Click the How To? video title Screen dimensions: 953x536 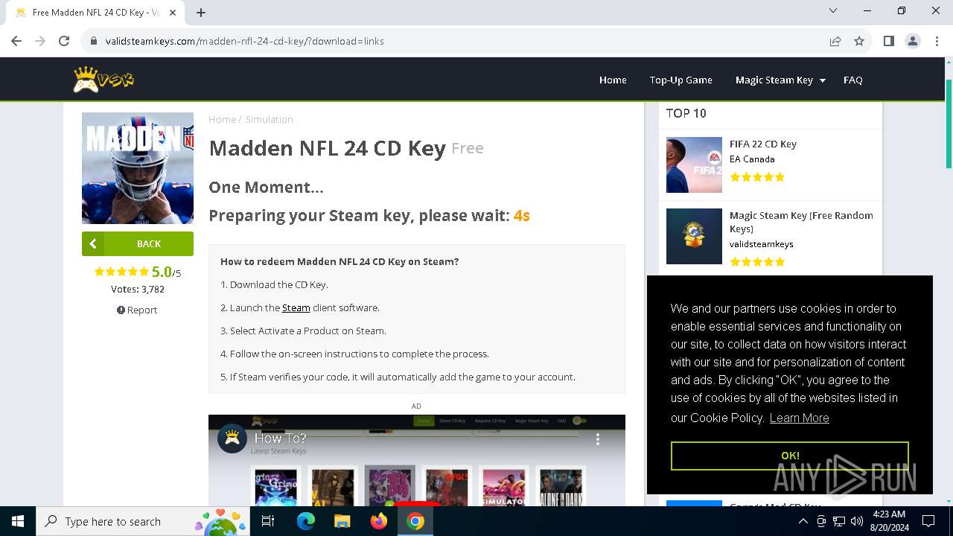click(x=280, y=438)
